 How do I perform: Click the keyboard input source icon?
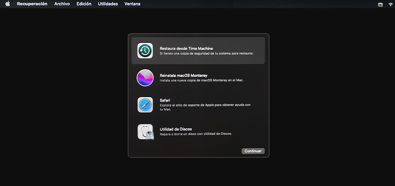click(380, 4)
